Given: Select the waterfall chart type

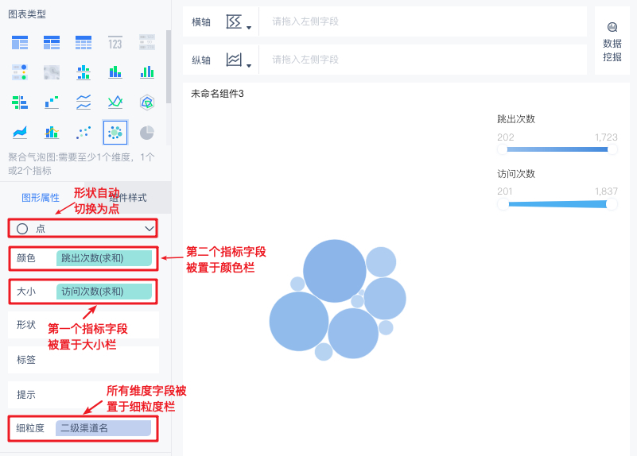Looking at the screenshot, I should coord(52,102).
